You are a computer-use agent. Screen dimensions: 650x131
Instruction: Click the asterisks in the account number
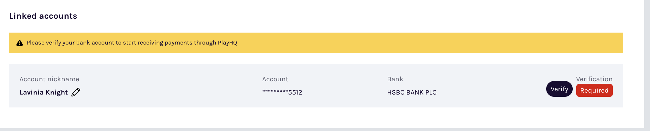pyautogui.click(x=275, y=92)
